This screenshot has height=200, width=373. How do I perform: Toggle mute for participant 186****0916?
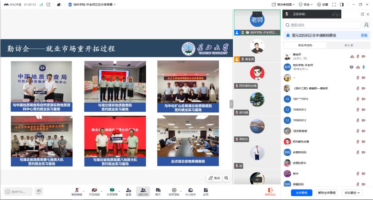(358, 99)
